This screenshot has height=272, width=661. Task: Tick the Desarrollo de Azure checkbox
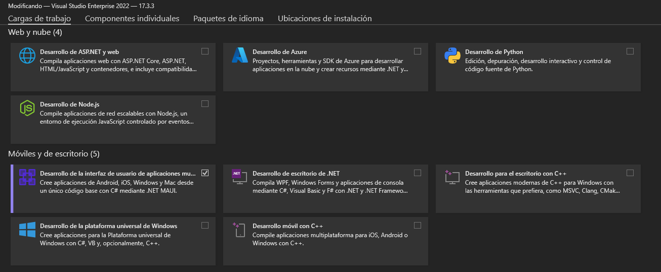[418, 51]
